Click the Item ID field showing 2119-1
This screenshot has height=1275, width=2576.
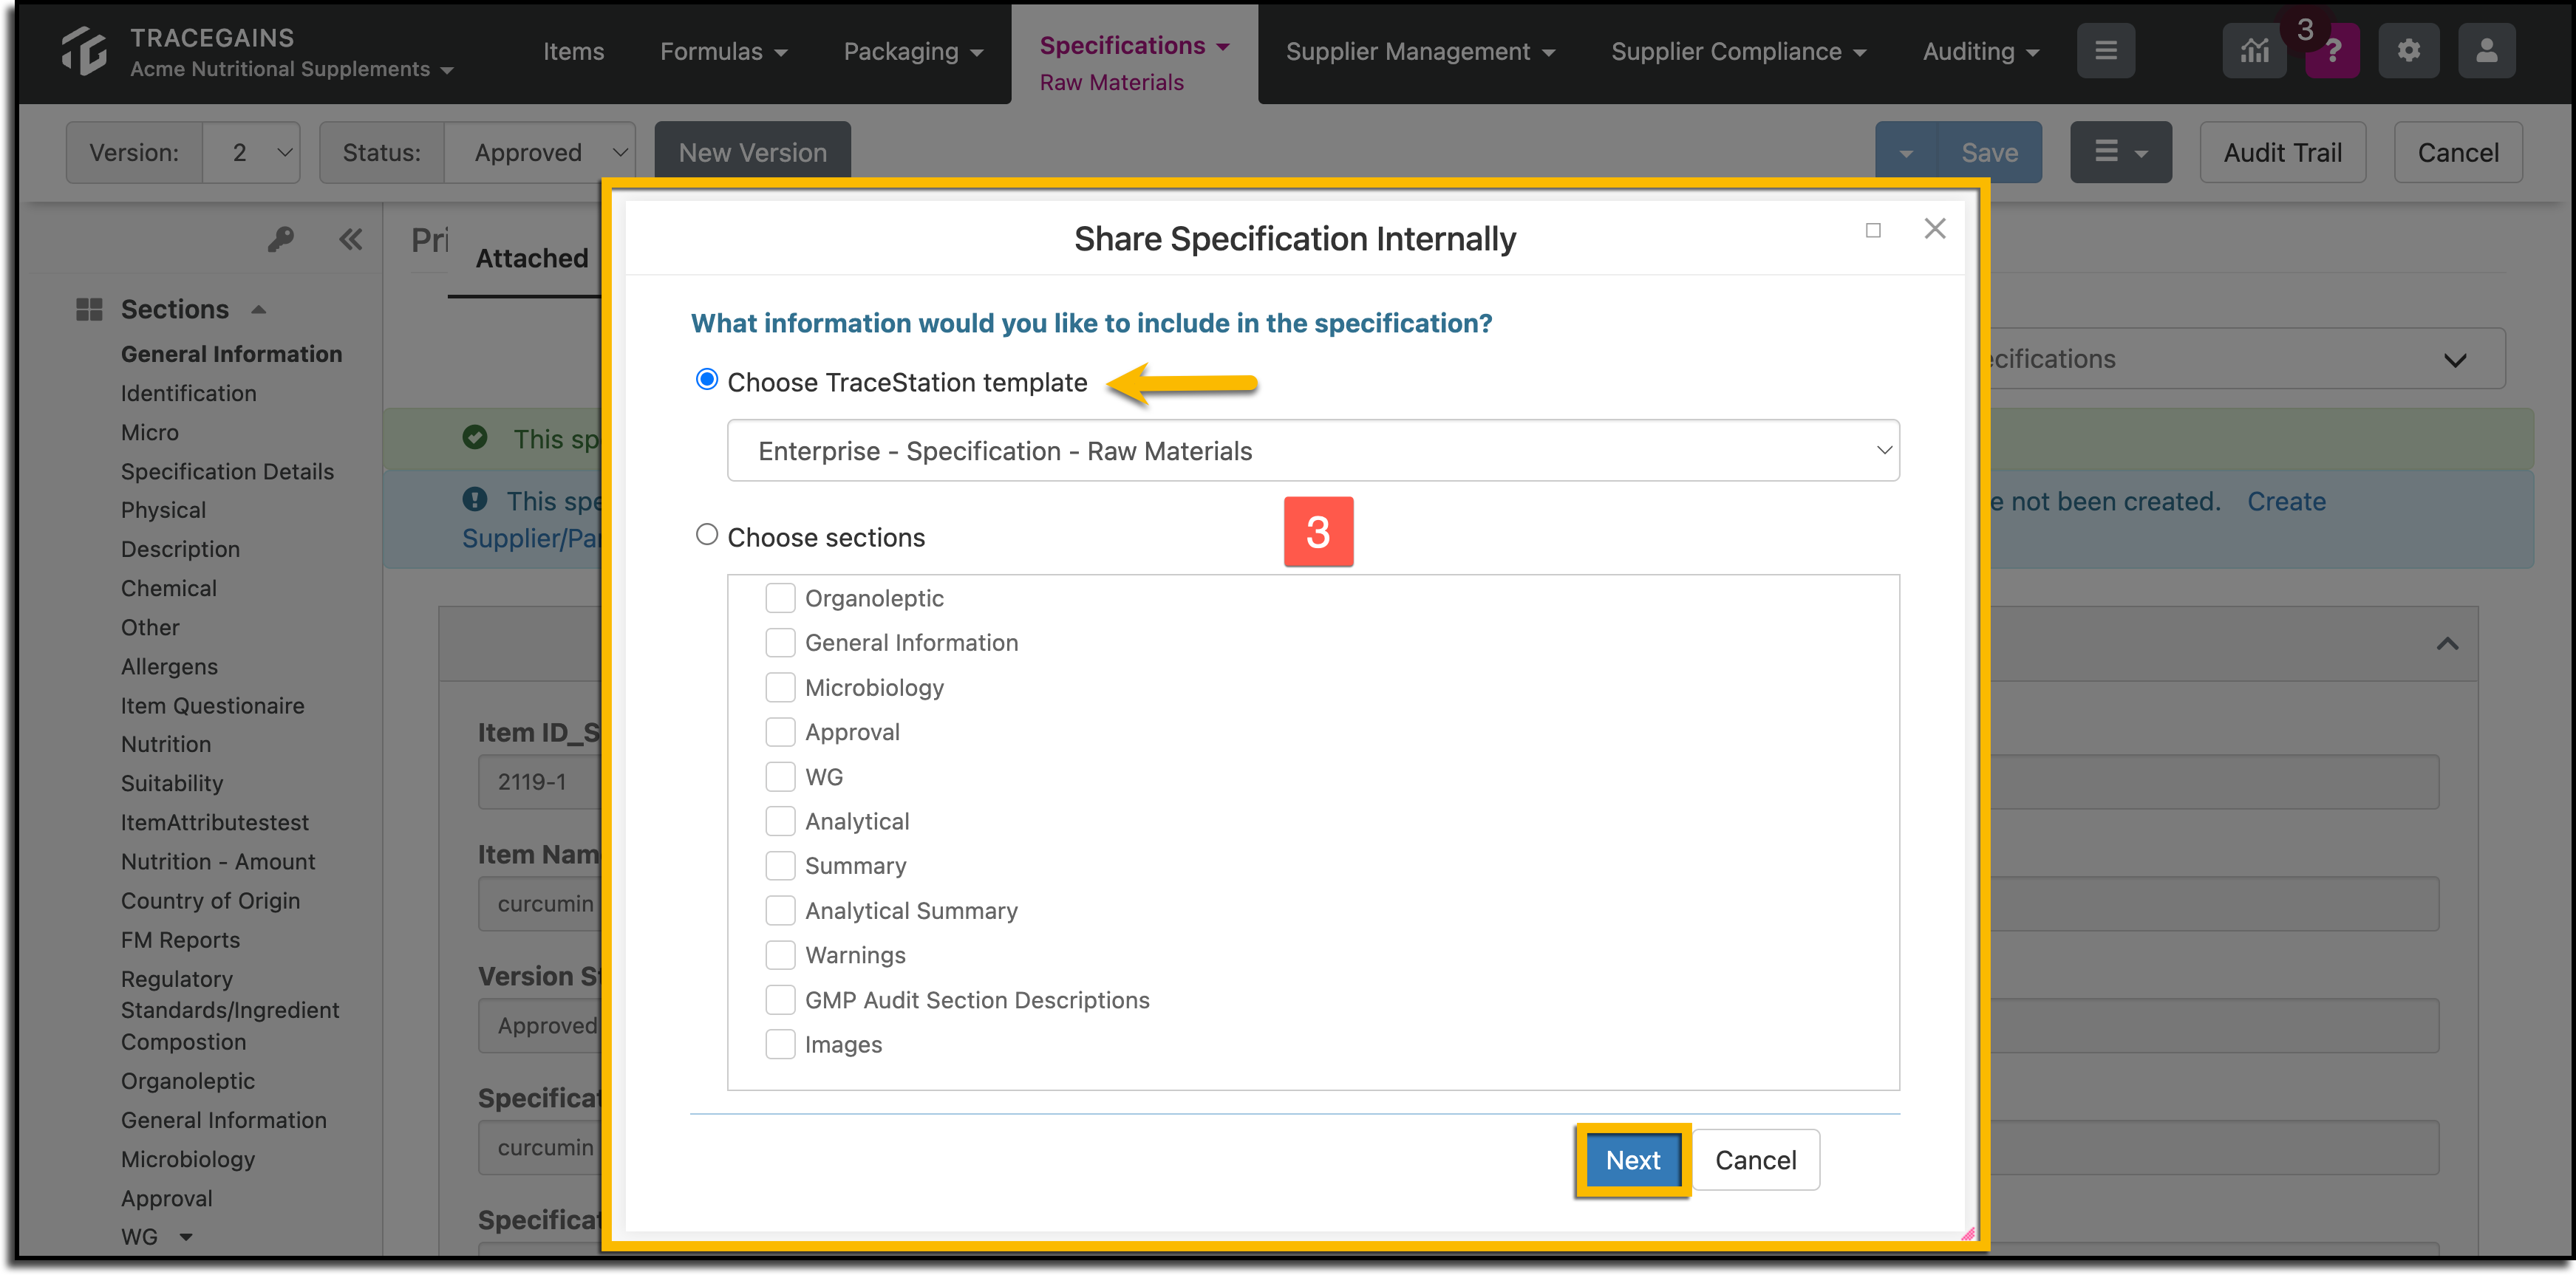coord(540,781)
